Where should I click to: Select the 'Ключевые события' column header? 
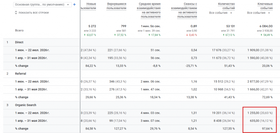click(x=265, y=6)
